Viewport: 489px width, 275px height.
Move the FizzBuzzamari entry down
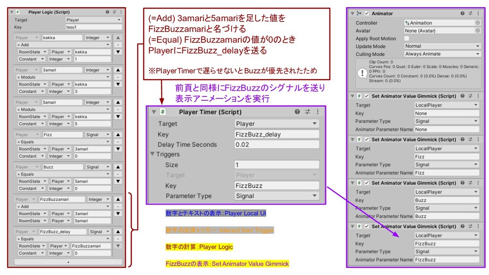click(118, 213)
